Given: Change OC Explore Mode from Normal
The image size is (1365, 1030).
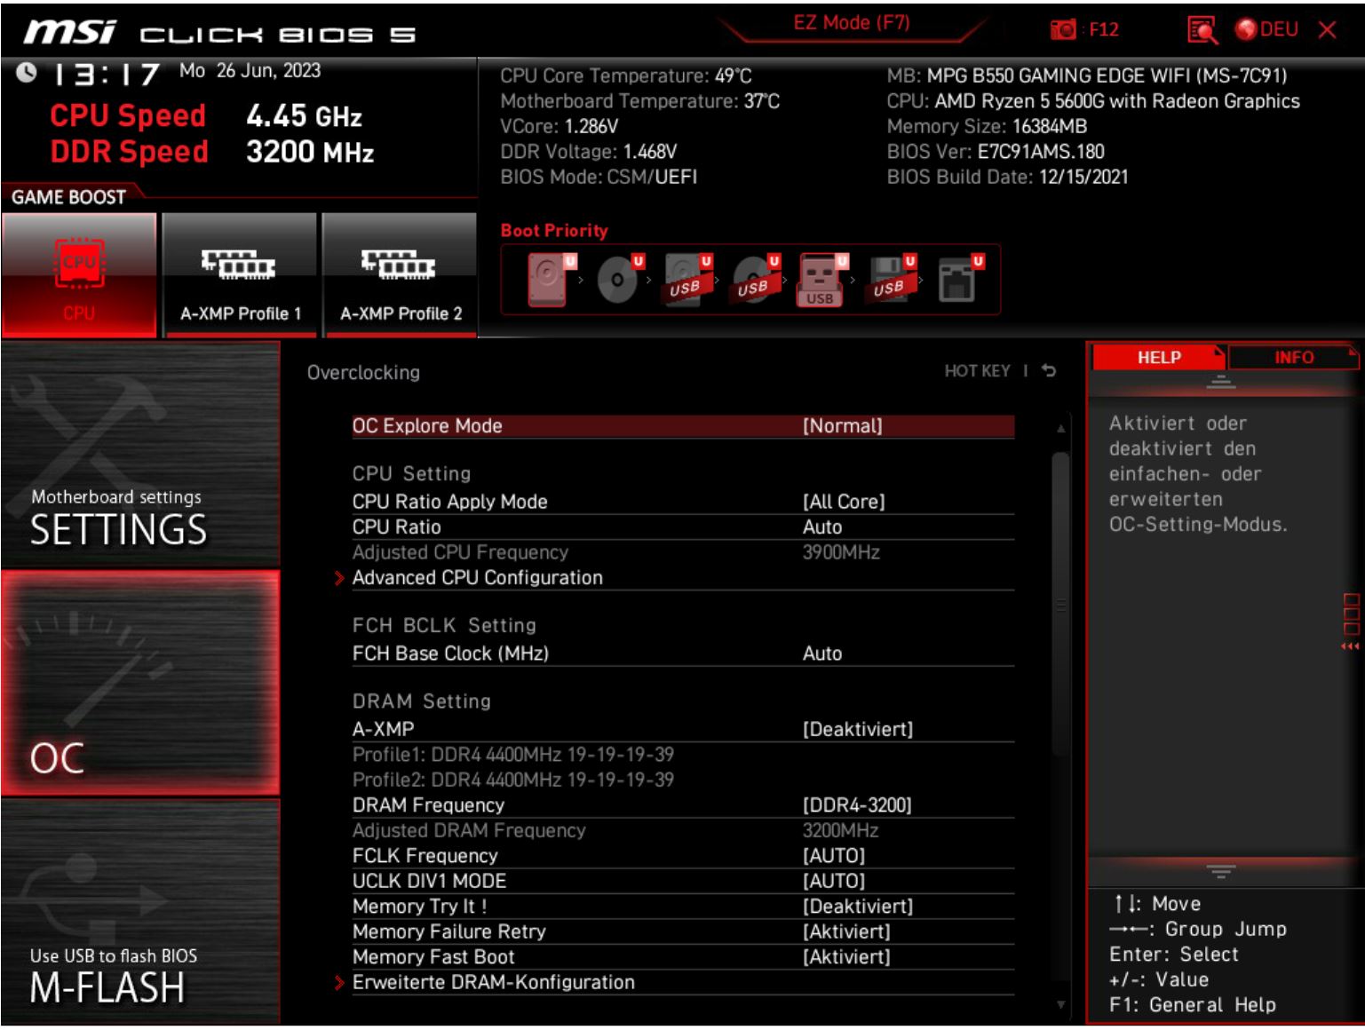Looking at the screenshot, I should tap(683, 426).
